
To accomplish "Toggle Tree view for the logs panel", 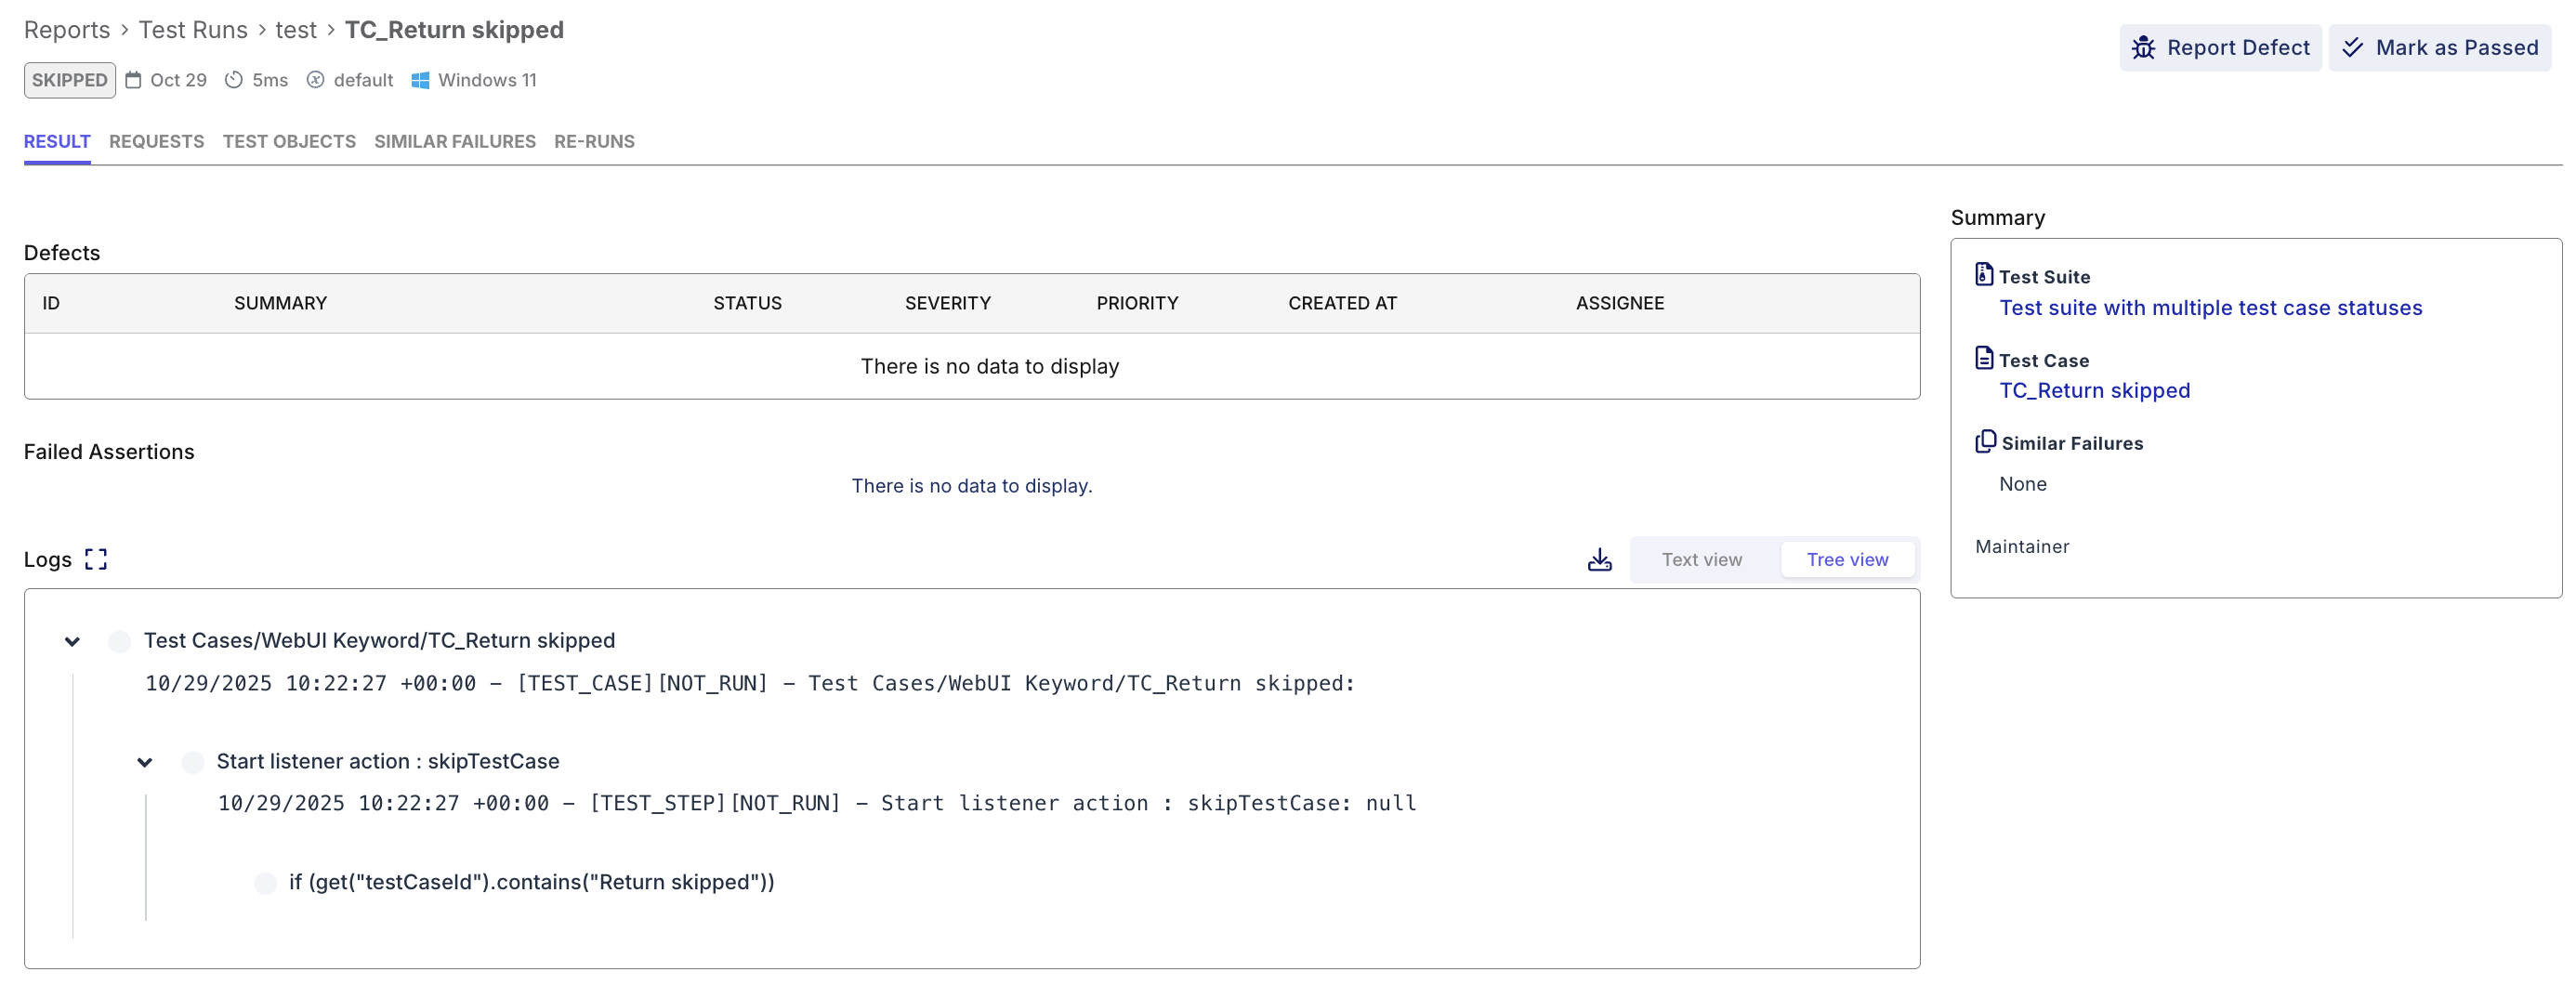I will (1847, 559).
